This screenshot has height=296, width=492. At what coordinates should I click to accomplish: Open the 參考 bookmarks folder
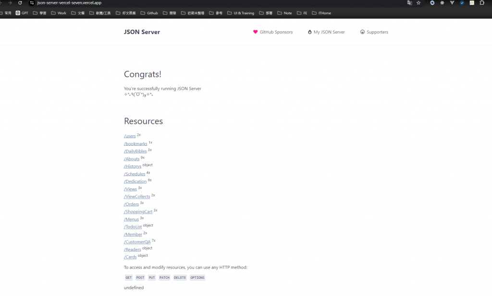pos(216,13)
